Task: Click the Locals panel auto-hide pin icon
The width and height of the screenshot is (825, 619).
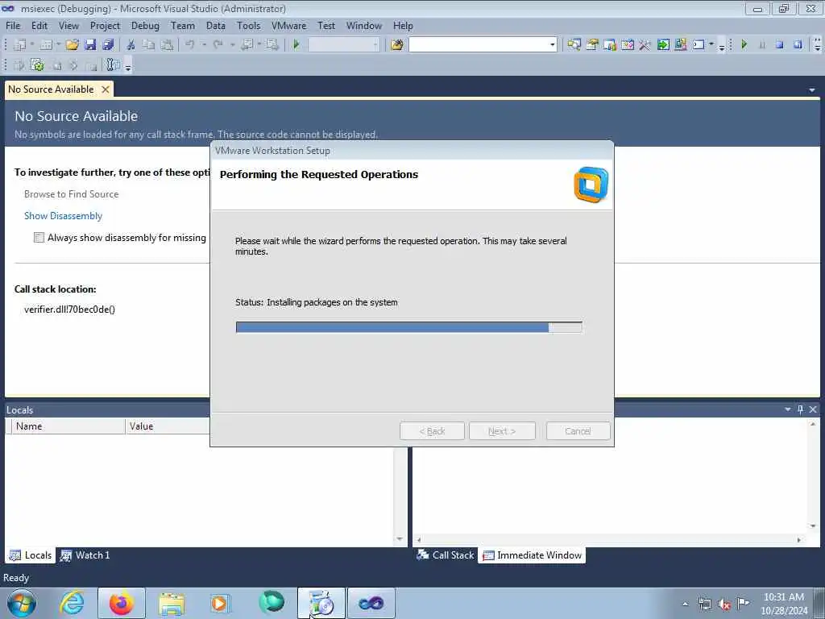Action: tap(800, 409)
